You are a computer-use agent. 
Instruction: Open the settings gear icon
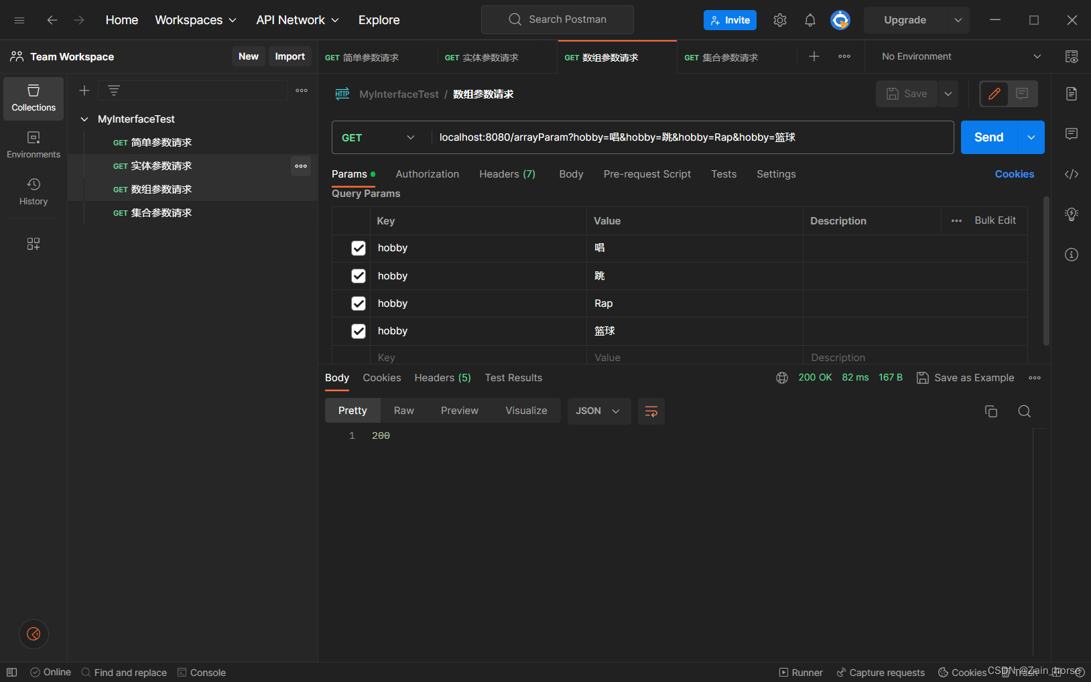tap(780, 20)
